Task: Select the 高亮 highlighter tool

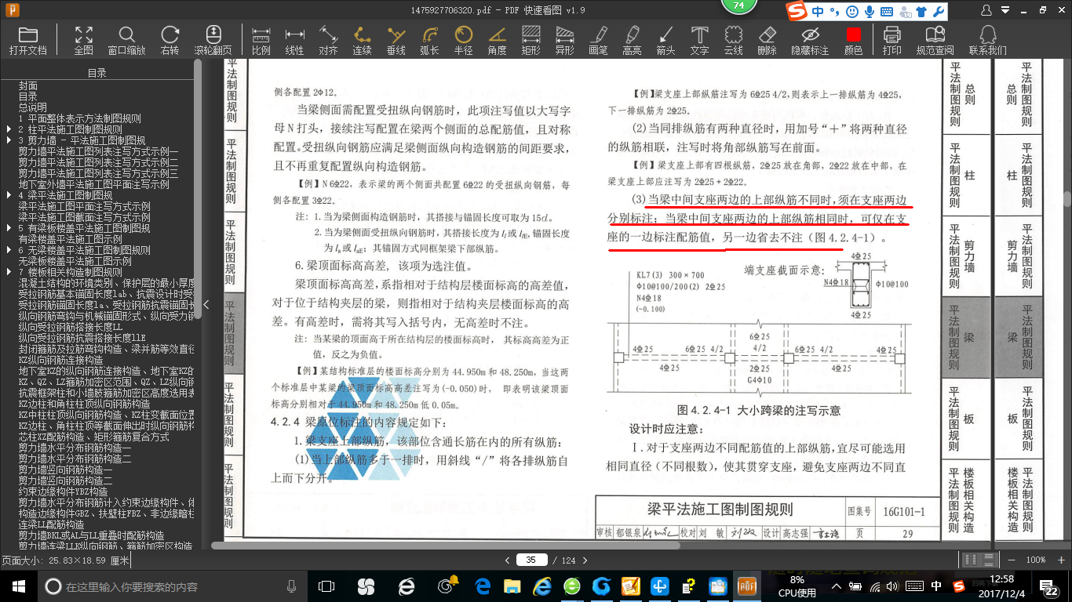Action: (x=632, y=40)
